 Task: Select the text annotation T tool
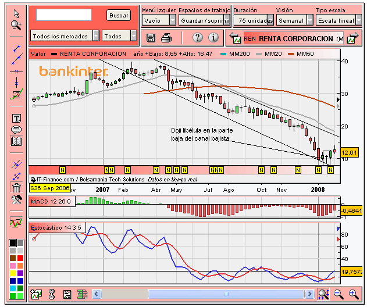click(x=16, y=119)
